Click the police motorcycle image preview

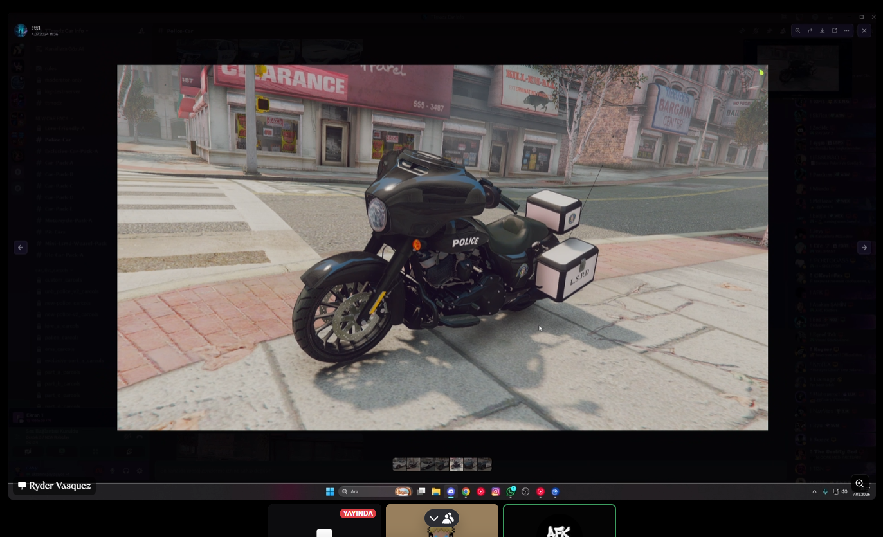[x=442, y=248]
